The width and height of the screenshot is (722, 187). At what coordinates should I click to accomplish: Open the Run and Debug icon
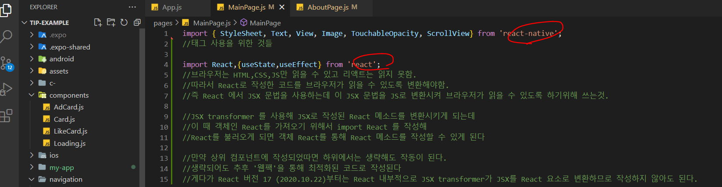click(5, 89)
